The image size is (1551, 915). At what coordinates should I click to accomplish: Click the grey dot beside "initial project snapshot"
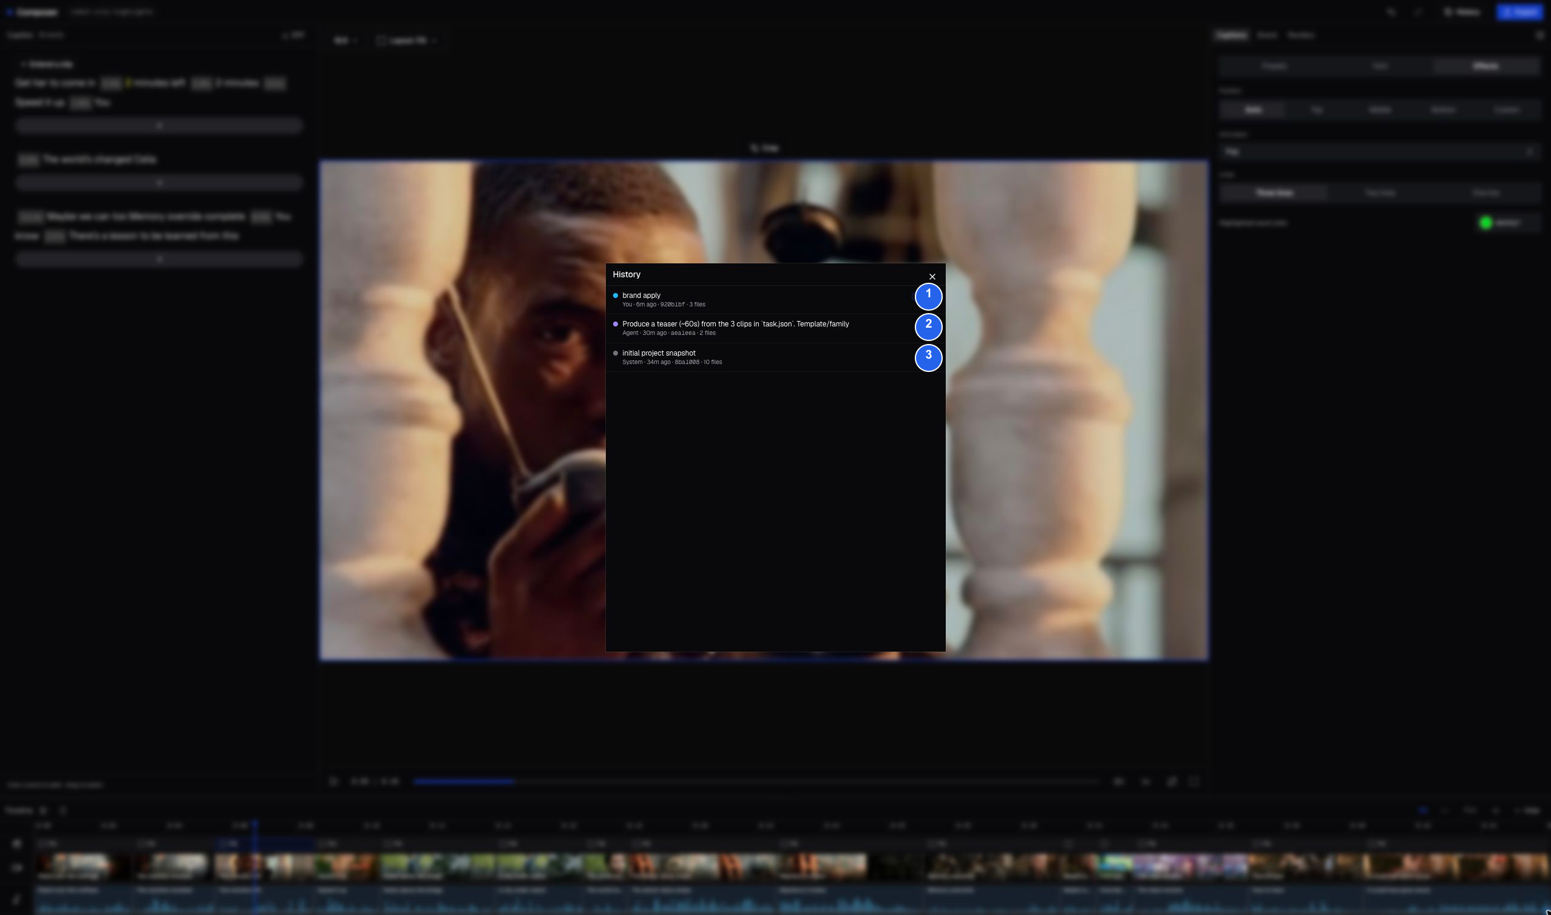pos(616,353)
